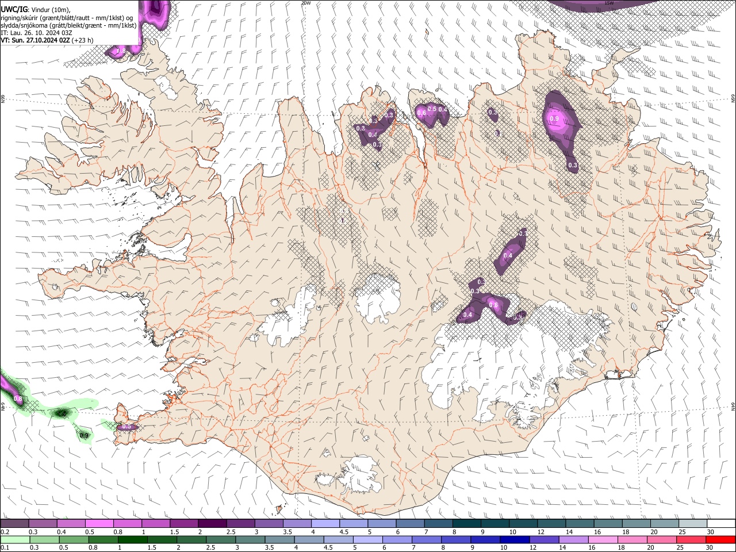Viewport: 736px width, 552px height.
Task: Click the "0.2" start label of upper scale
Action: tap(4, 532)
